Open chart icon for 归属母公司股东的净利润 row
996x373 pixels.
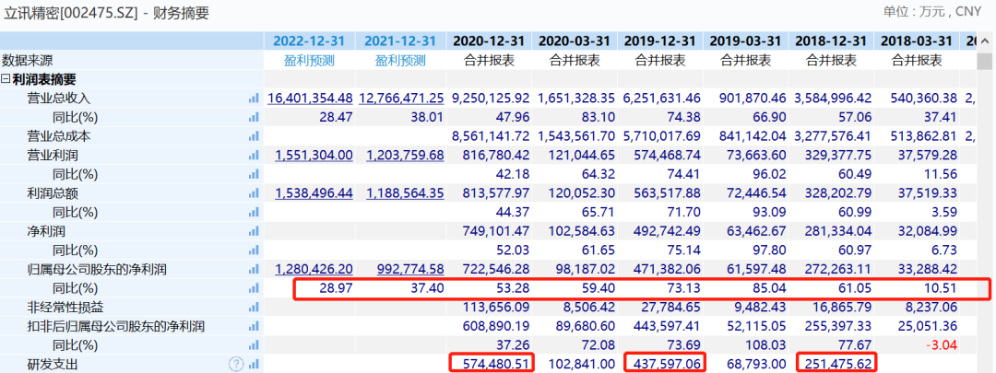tap(255, 270)
